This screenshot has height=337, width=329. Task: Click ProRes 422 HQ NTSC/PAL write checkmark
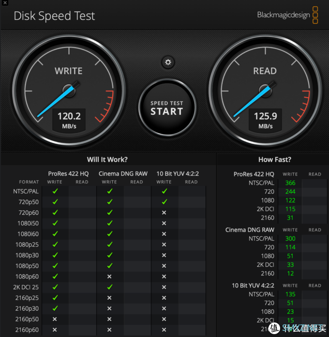55,191
